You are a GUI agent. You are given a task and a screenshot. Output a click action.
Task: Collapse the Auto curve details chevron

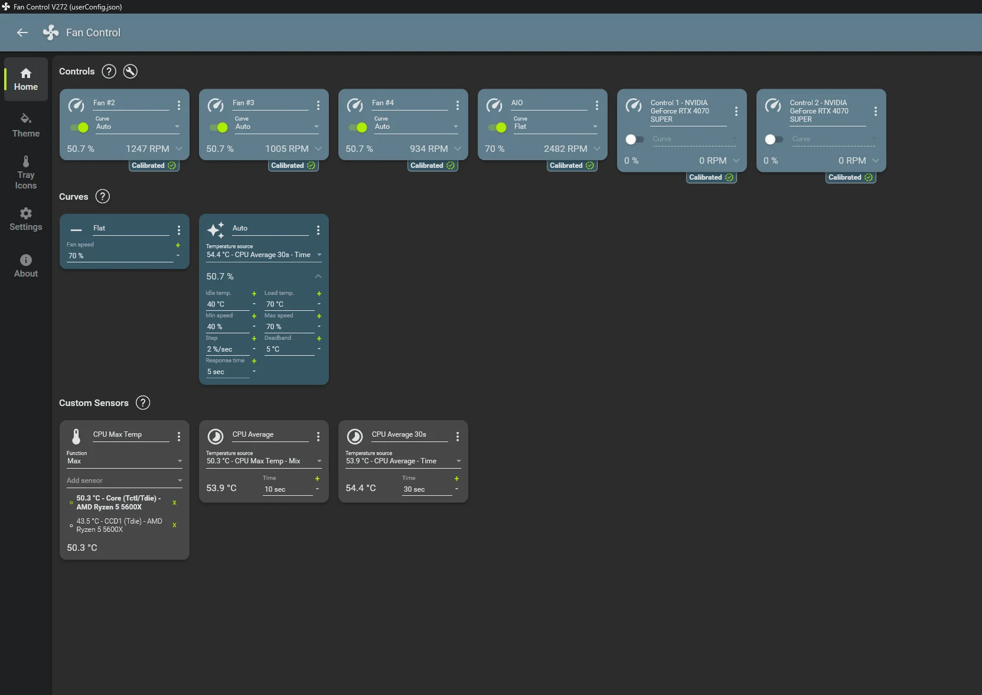[318, 276]
